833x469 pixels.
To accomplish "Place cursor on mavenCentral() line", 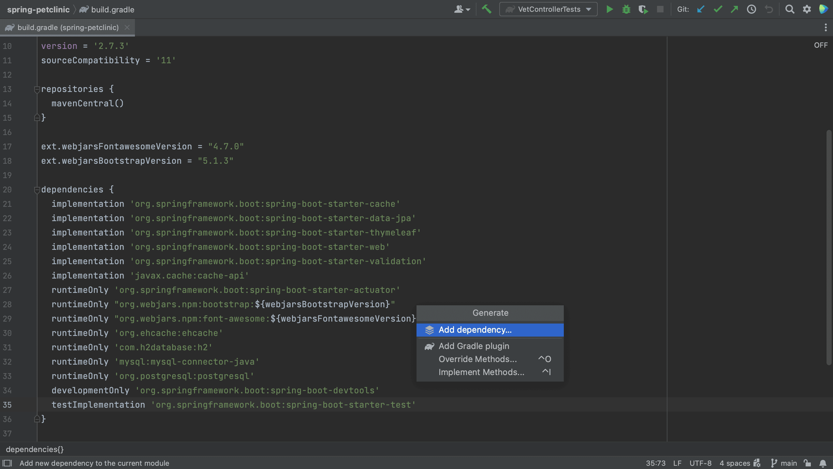I will (x=87, y=103).
